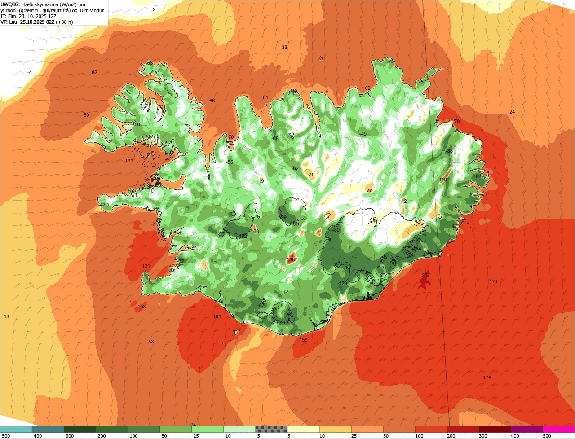Click the map value 102 on the western glacier
This screenshot has height=439, width=575.
[x=243, y=236]
